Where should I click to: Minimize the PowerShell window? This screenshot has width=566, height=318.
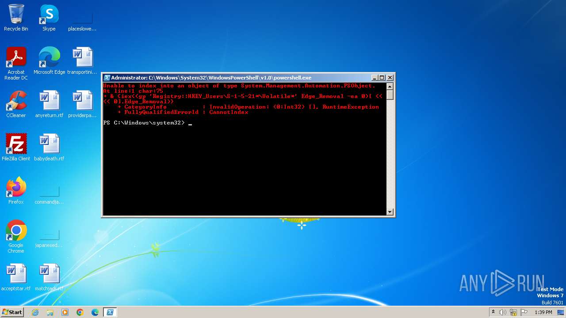[x=375, y=78]
